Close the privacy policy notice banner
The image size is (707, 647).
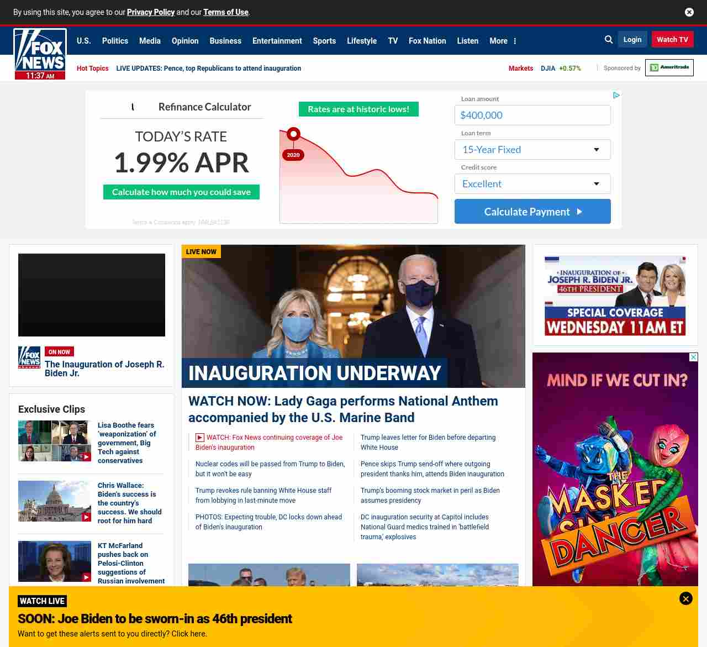click(689, 12)
